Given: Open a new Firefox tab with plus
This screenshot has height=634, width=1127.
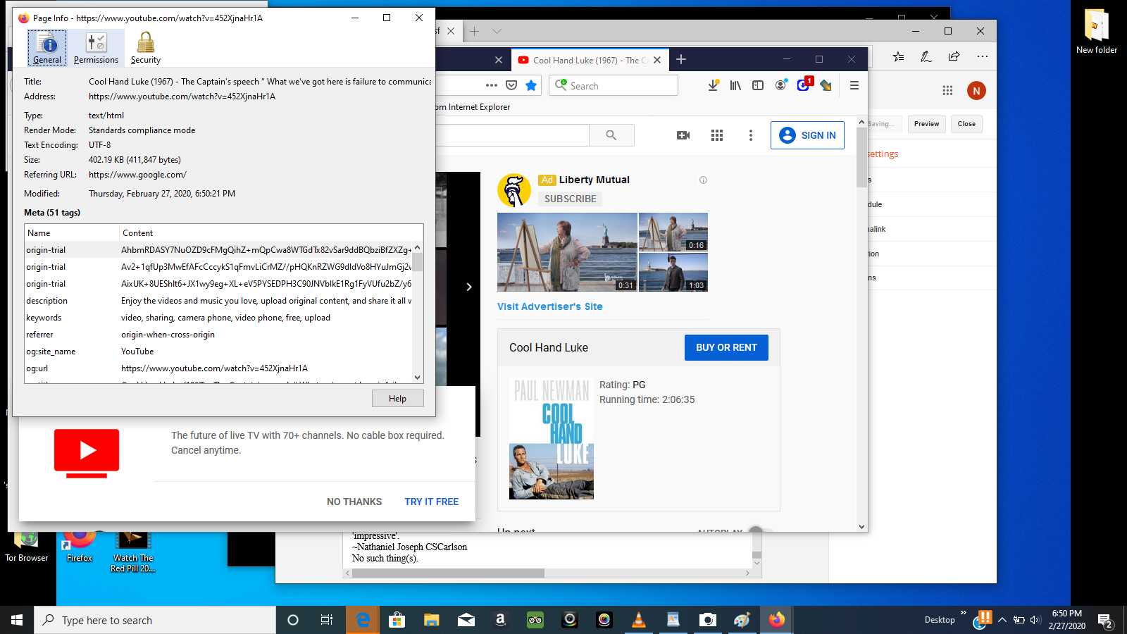Looking at the screenshot, I should [x=681, y=60].
